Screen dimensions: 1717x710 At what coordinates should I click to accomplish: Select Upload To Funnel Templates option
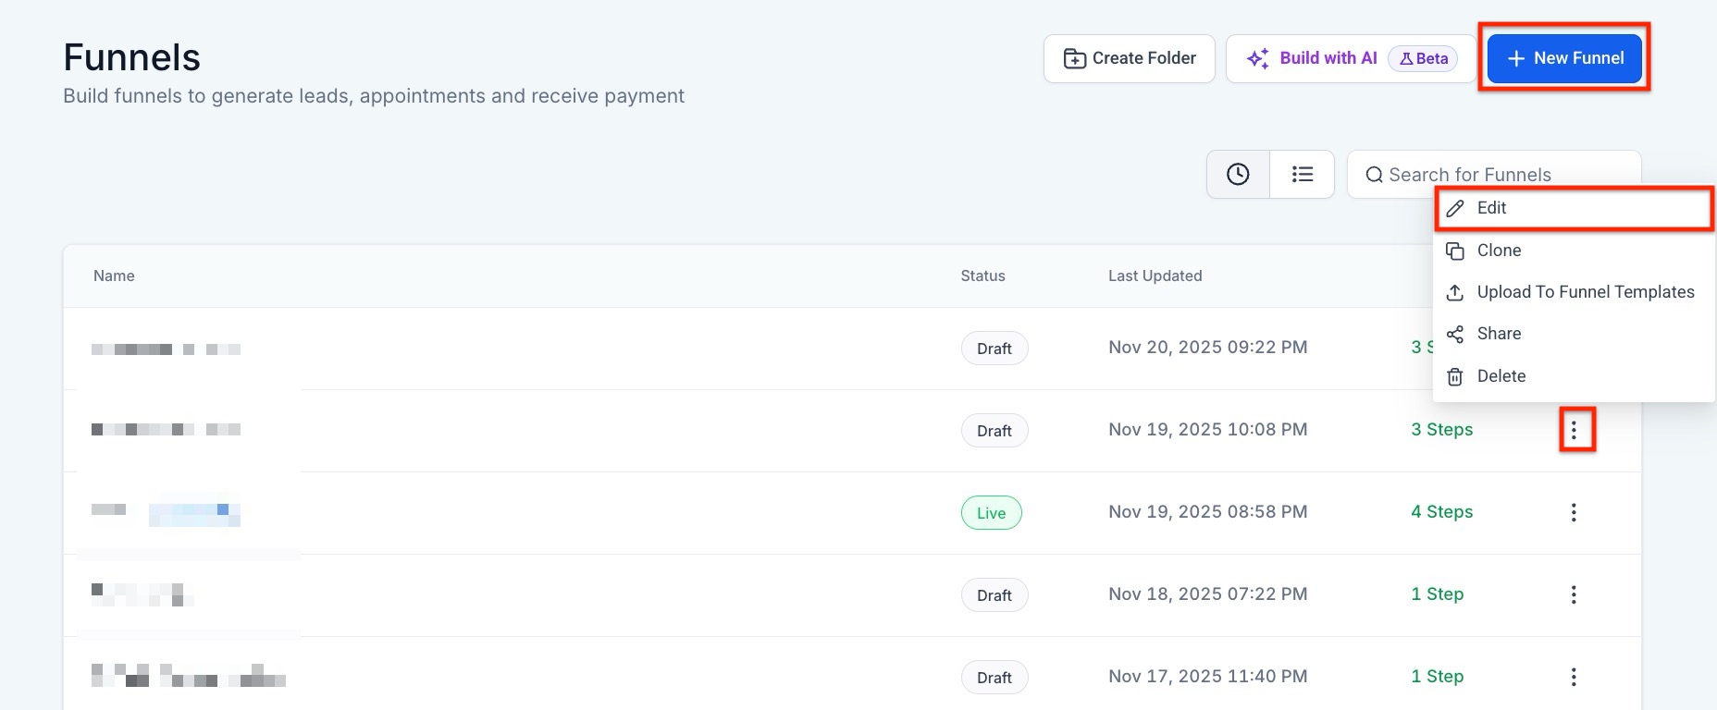(x=1585, y=292)
